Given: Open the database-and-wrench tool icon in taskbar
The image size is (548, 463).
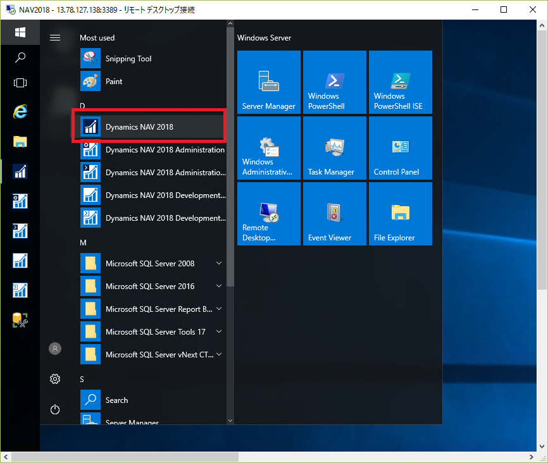Looking at the screenshot, I should tap(20, 320).
